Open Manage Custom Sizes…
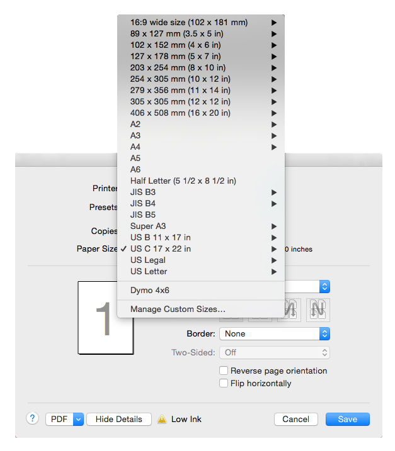 point(201,309)
